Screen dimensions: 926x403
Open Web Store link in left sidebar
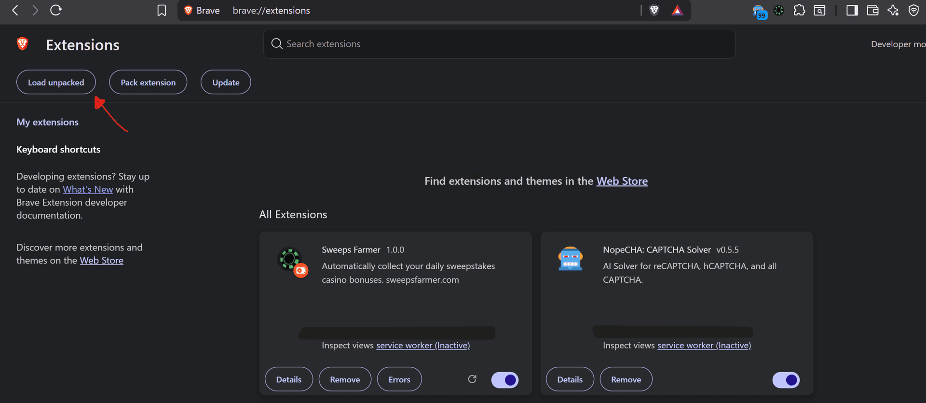click(x=101, y=260)
